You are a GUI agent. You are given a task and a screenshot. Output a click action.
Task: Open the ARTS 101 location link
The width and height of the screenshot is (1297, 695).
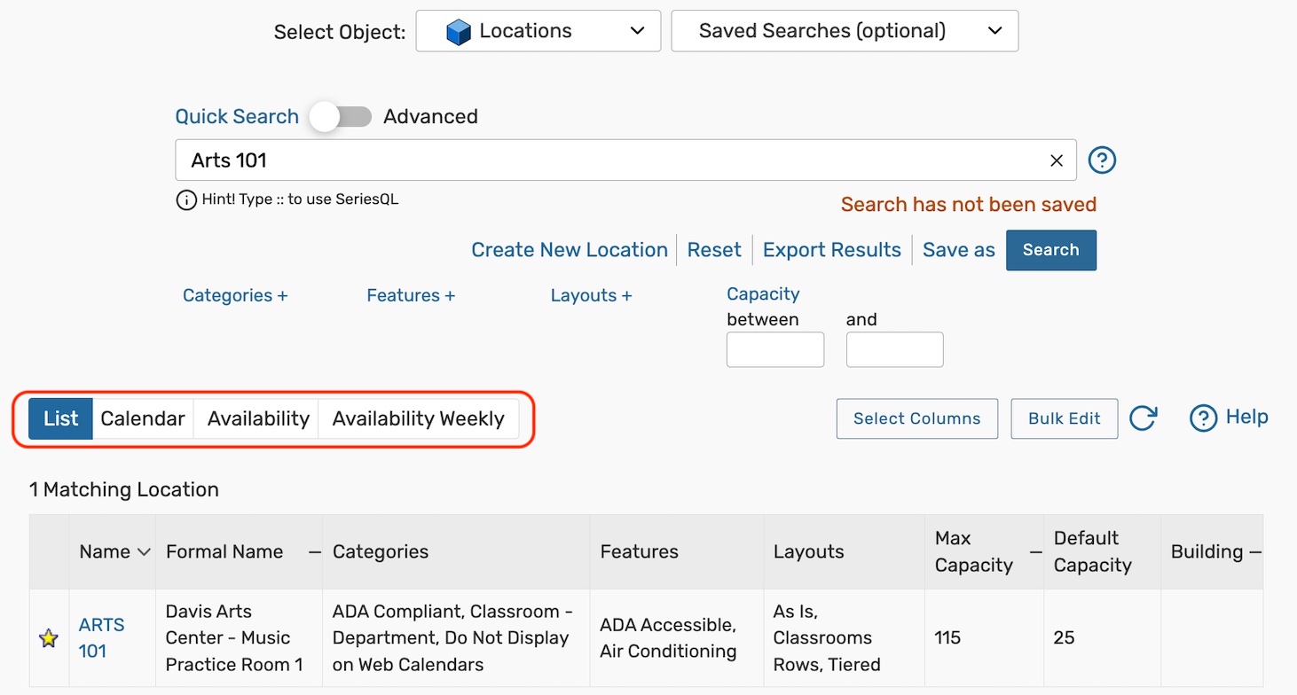point(101,637)
